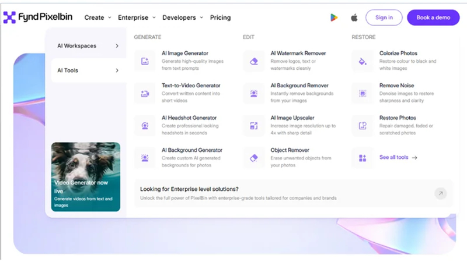This screenshot has width=467, height=262.
Task: Open the Google Play store icon
Action: pyautogui.click(x=334, y=17)
